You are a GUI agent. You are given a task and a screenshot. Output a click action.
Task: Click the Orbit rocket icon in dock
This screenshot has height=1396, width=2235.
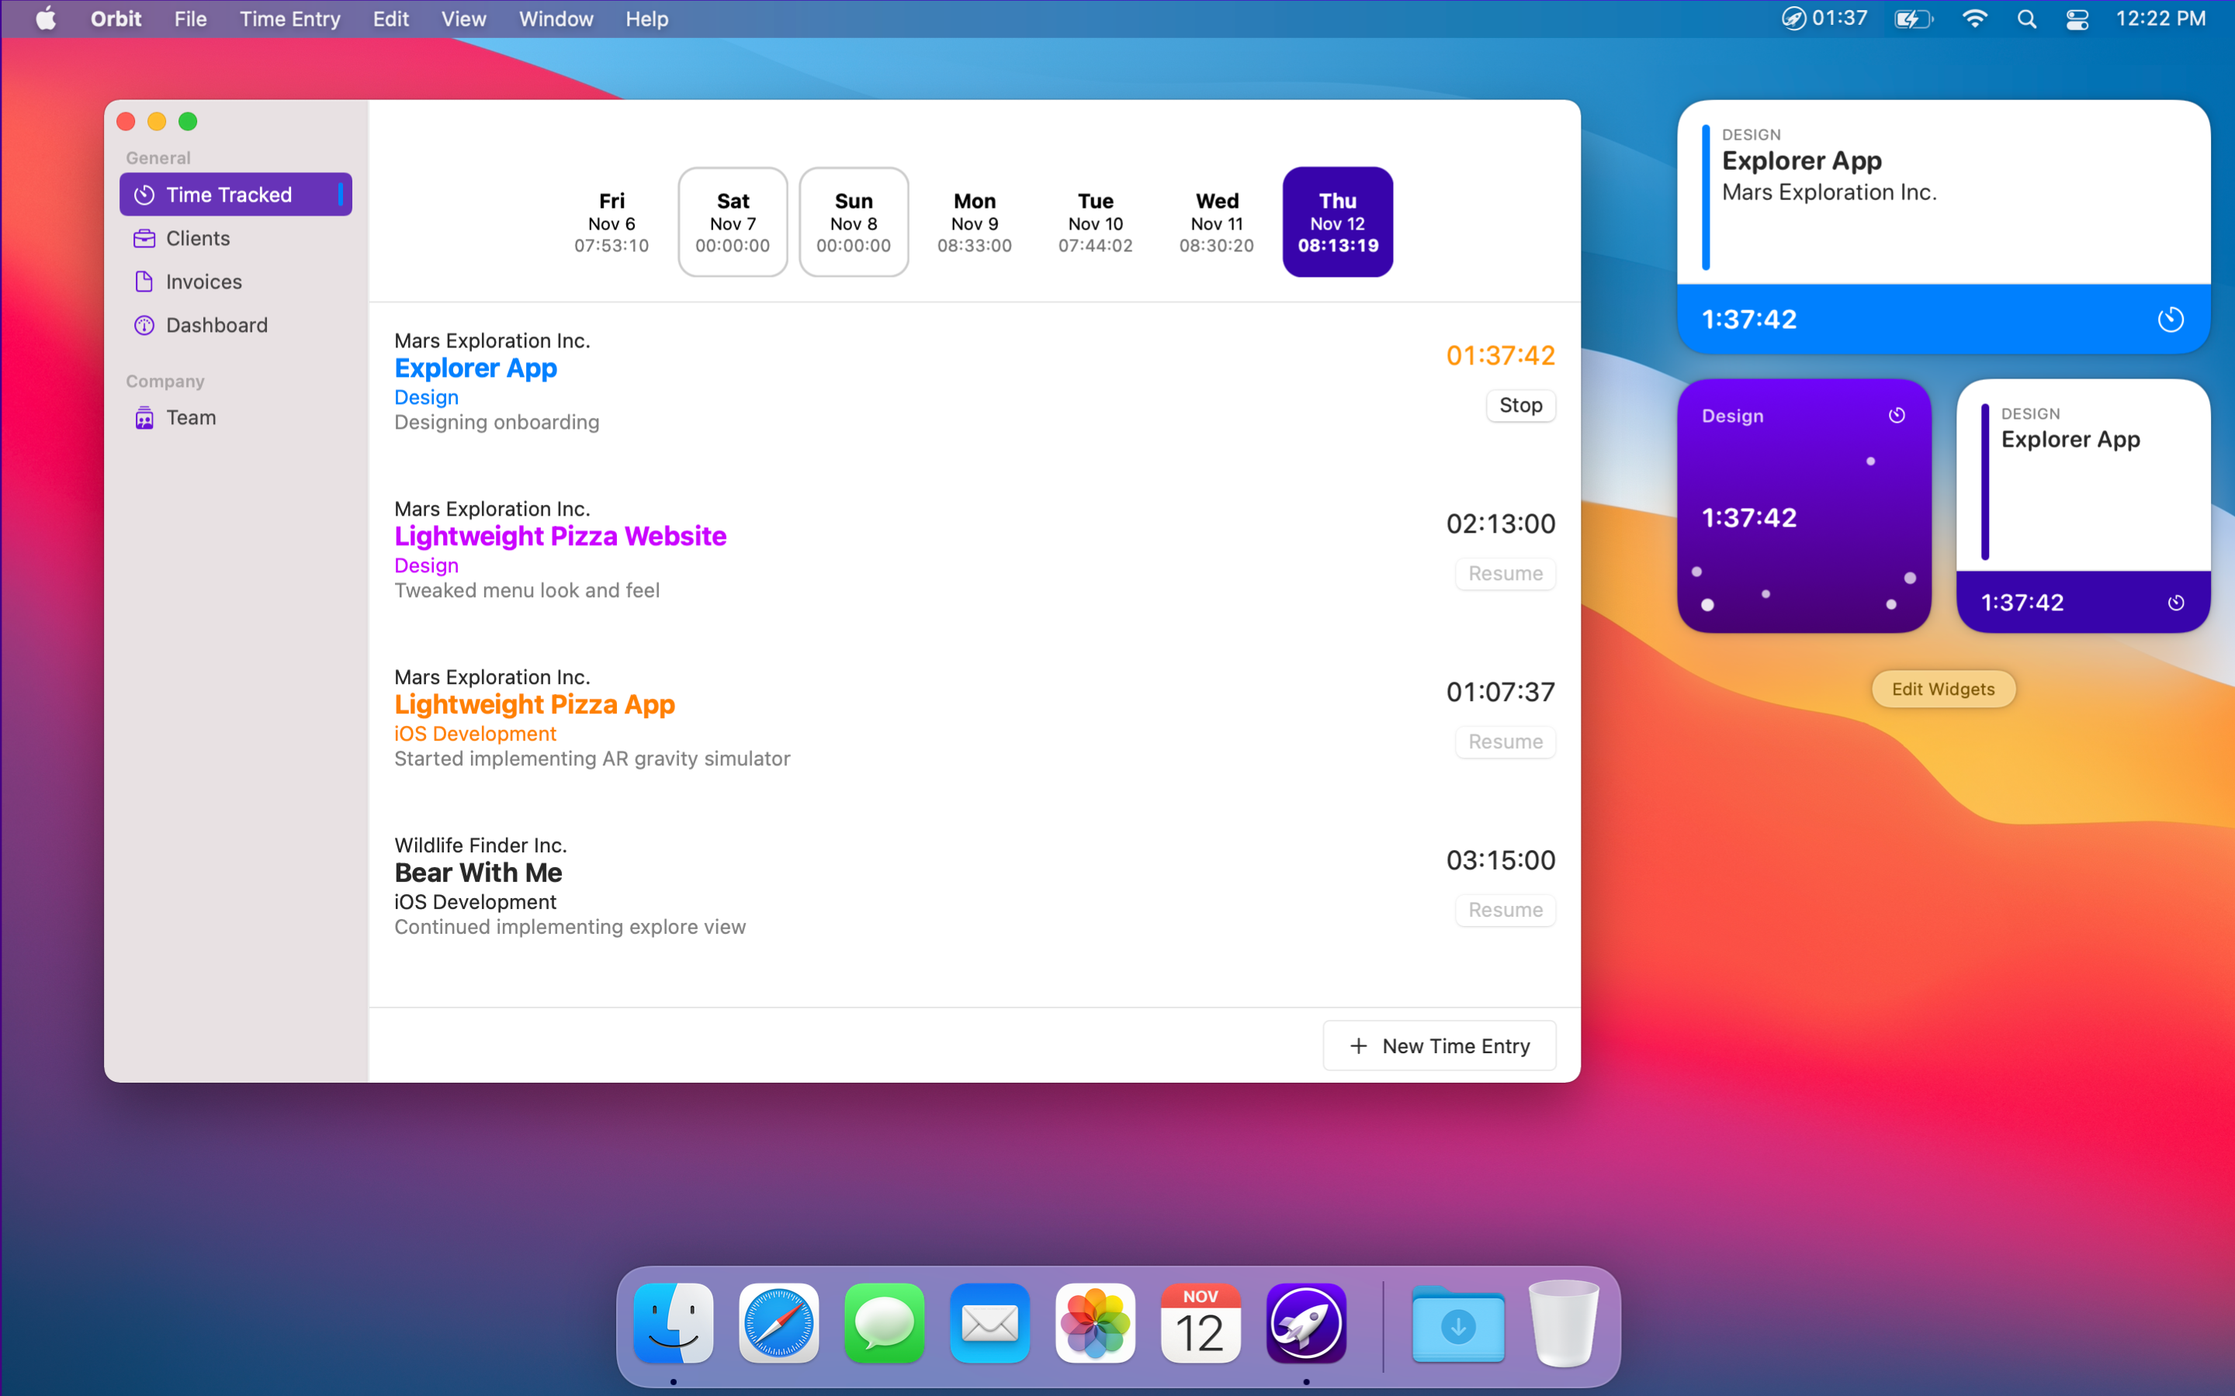click(1305, 1323)
